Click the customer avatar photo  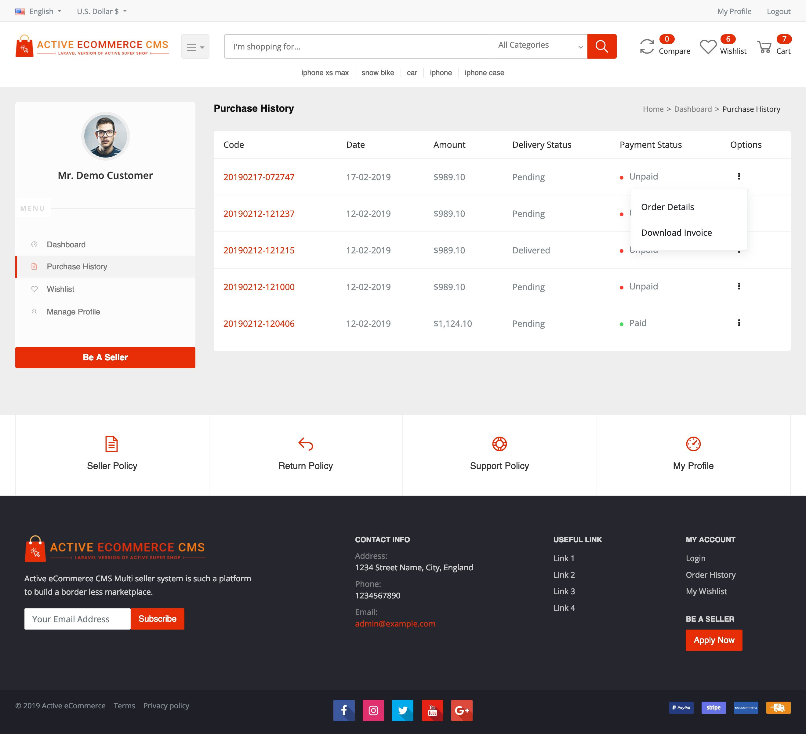[106, 136]
